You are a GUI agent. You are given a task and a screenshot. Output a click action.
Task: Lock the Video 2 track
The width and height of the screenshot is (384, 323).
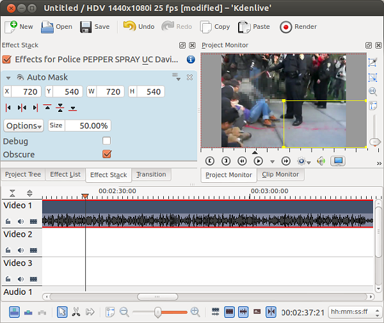pyautogui.click(x=8, y=250)
